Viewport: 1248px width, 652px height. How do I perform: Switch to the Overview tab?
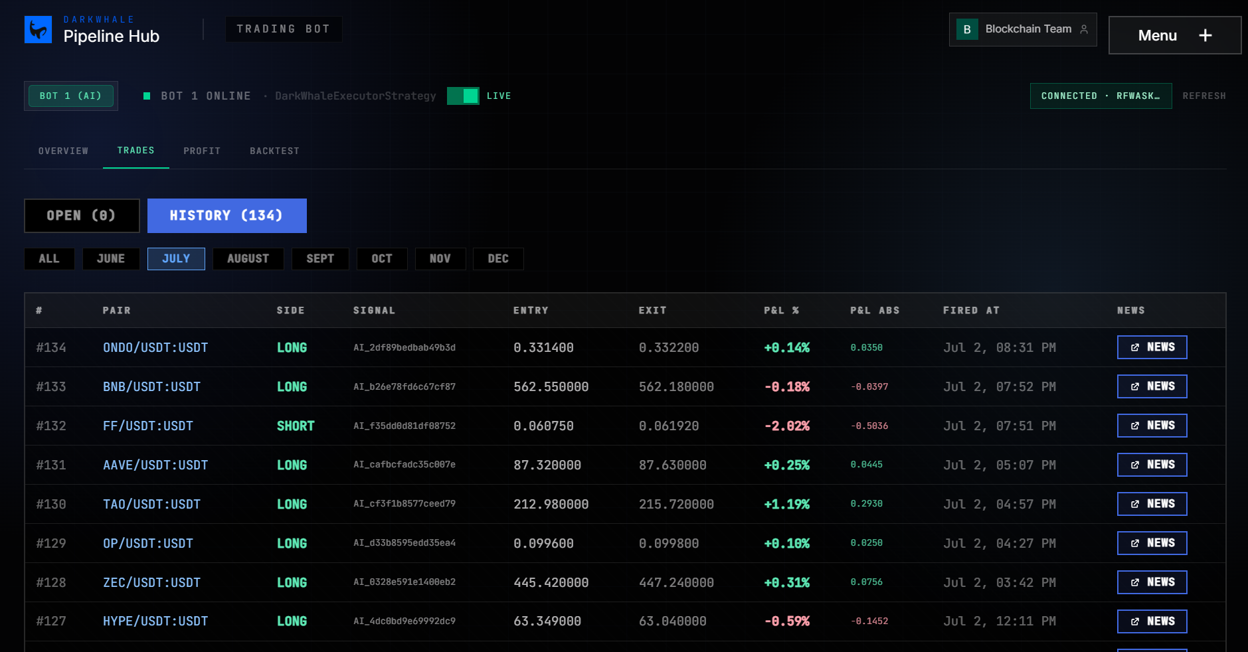[63, 151]
